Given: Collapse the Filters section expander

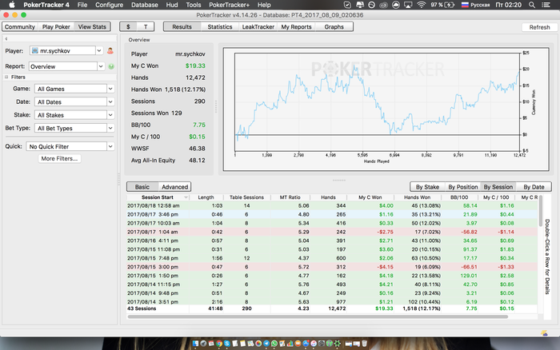Looking at the screenshot, I should [6, 77].
